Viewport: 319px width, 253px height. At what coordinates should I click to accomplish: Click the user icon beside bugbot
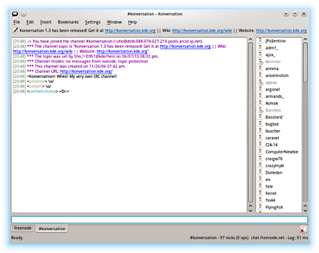click(x=261, y=124)
